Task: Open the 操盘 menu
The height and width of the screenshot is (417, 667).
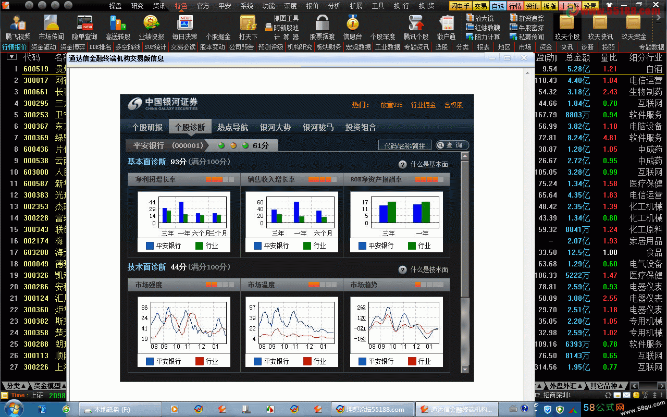Action: [115, 6]
